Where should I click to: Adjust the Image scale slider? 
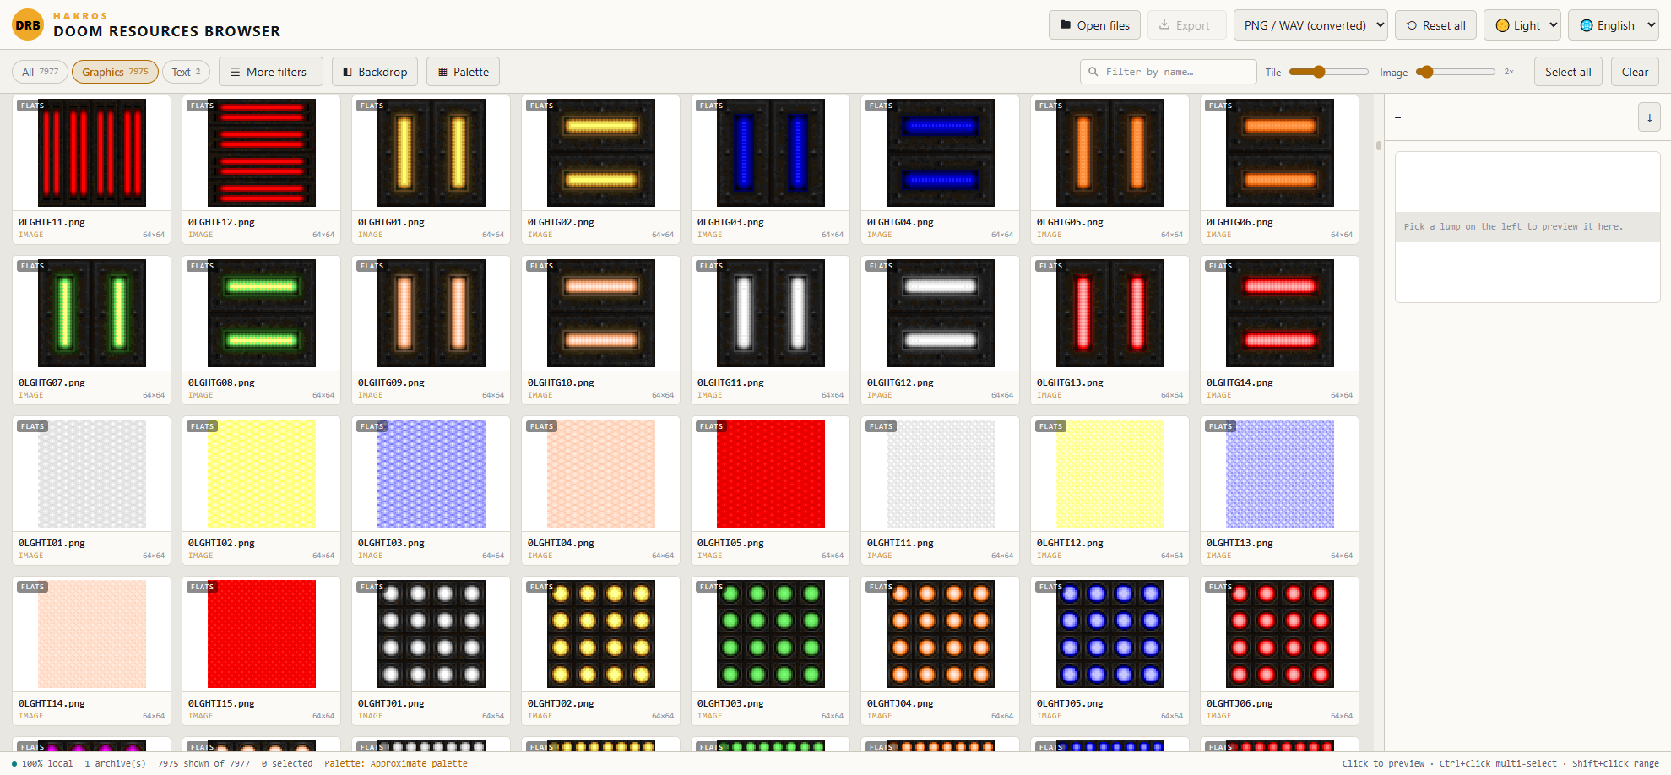tap(1455, 72)
